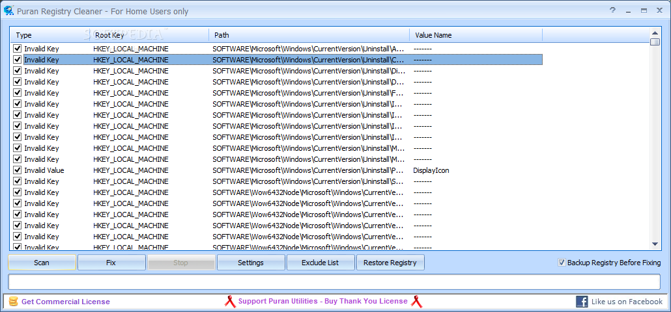This screenshot has height=312, width=671.
Task: Uncheck the row with path ending Uninstall\D...
Action: point(17,82)
